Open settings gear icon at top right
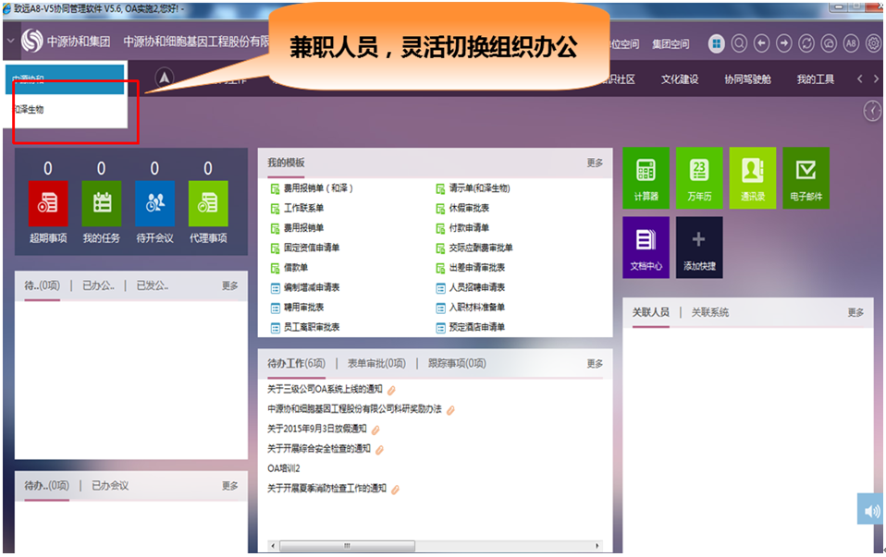Viewport: 886px width, 557px height. pos(872,43)
